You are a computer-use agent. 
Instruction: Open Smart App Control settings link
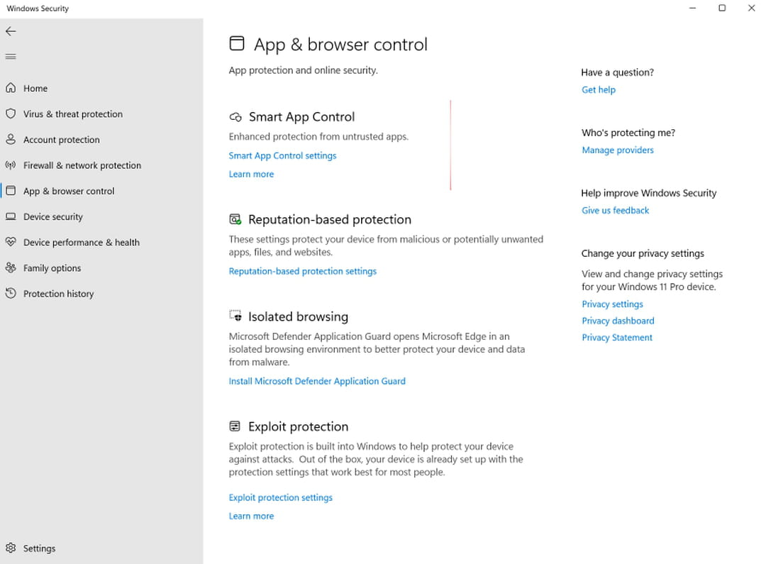pos(282,155)
